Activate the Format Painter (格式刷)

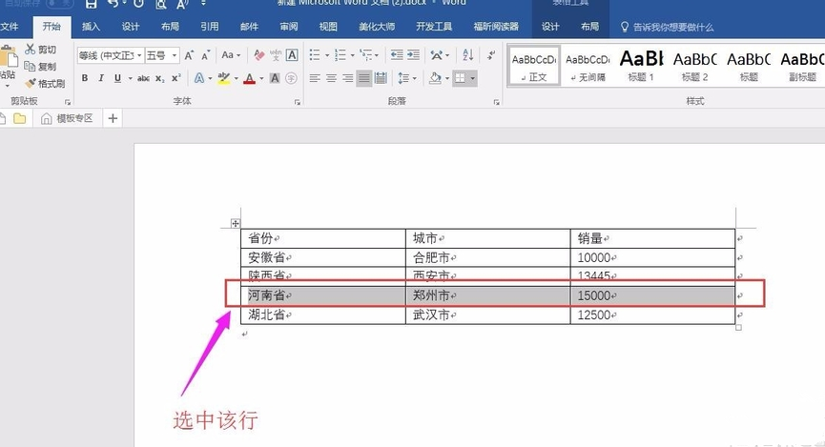point(45,83)
